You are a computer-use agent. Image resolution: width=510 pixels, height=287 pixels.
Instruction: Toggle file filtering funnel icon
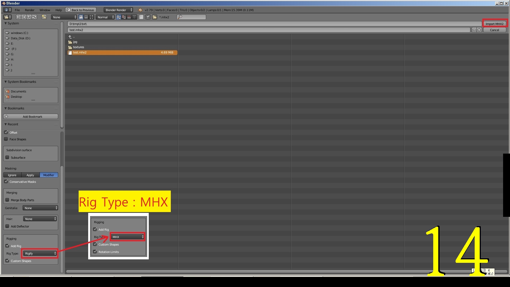click(148, 17)
